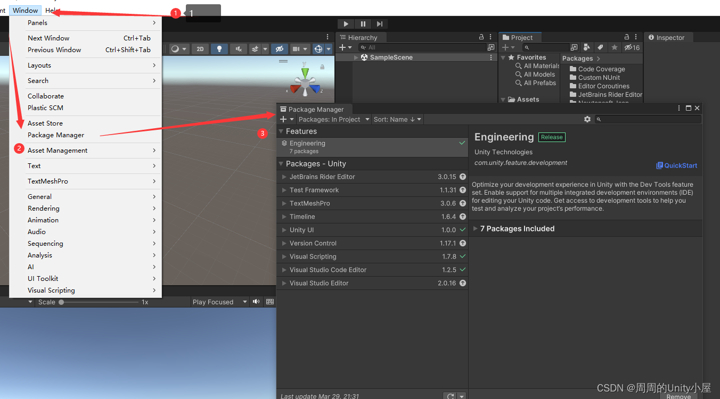The width and height of the screenshot is (720, 399).
Task: Select the Visual Scripting package row
Action: pos(372,256)
